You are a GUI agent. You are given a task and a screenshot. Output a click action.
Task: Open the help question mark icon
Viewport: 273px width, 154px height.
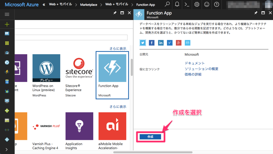tap(216, 4)
